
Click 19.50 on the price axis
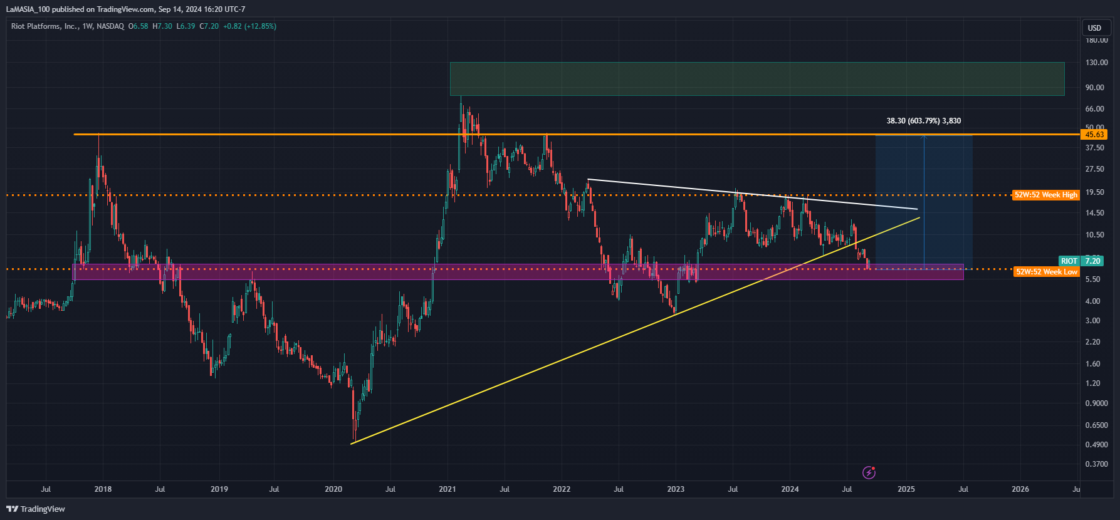pyautogui.click(x=1095, y=192)
